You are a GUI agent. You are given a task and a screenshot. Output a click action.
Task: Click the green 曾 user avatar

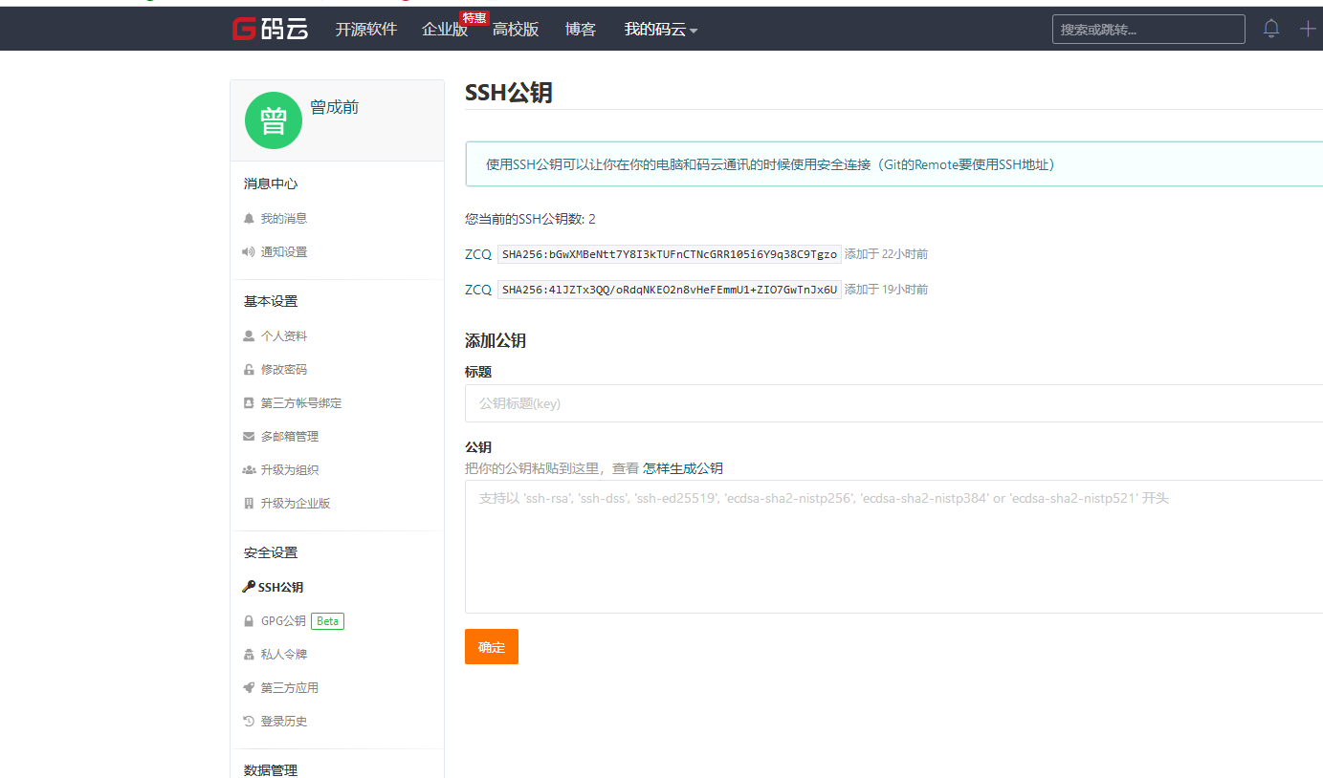pyautogui.click(x=274, y=120)
